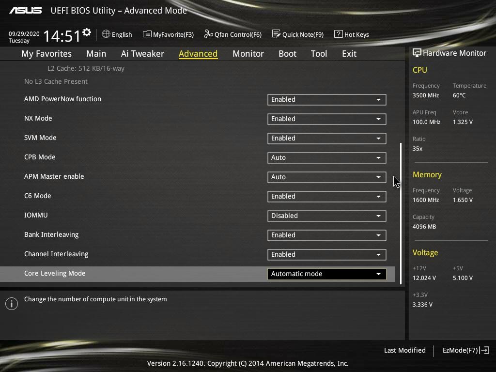Click the +3.3V reading 3.336 V

[x=422, y=305]
